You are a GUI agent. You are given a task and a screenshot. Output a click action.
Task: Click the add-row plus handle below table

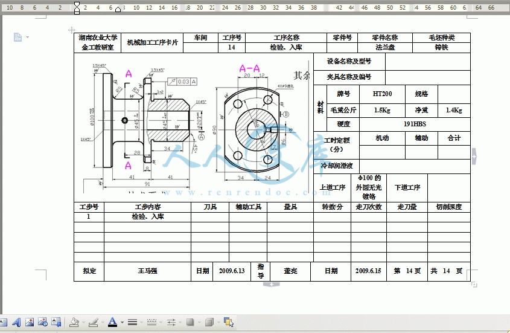(272, 285)
